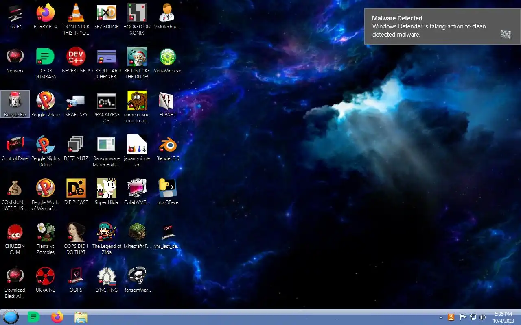Show hidden system tray icons arrow
The height and width of the screenshot is (325, 521).
point(441,317)
